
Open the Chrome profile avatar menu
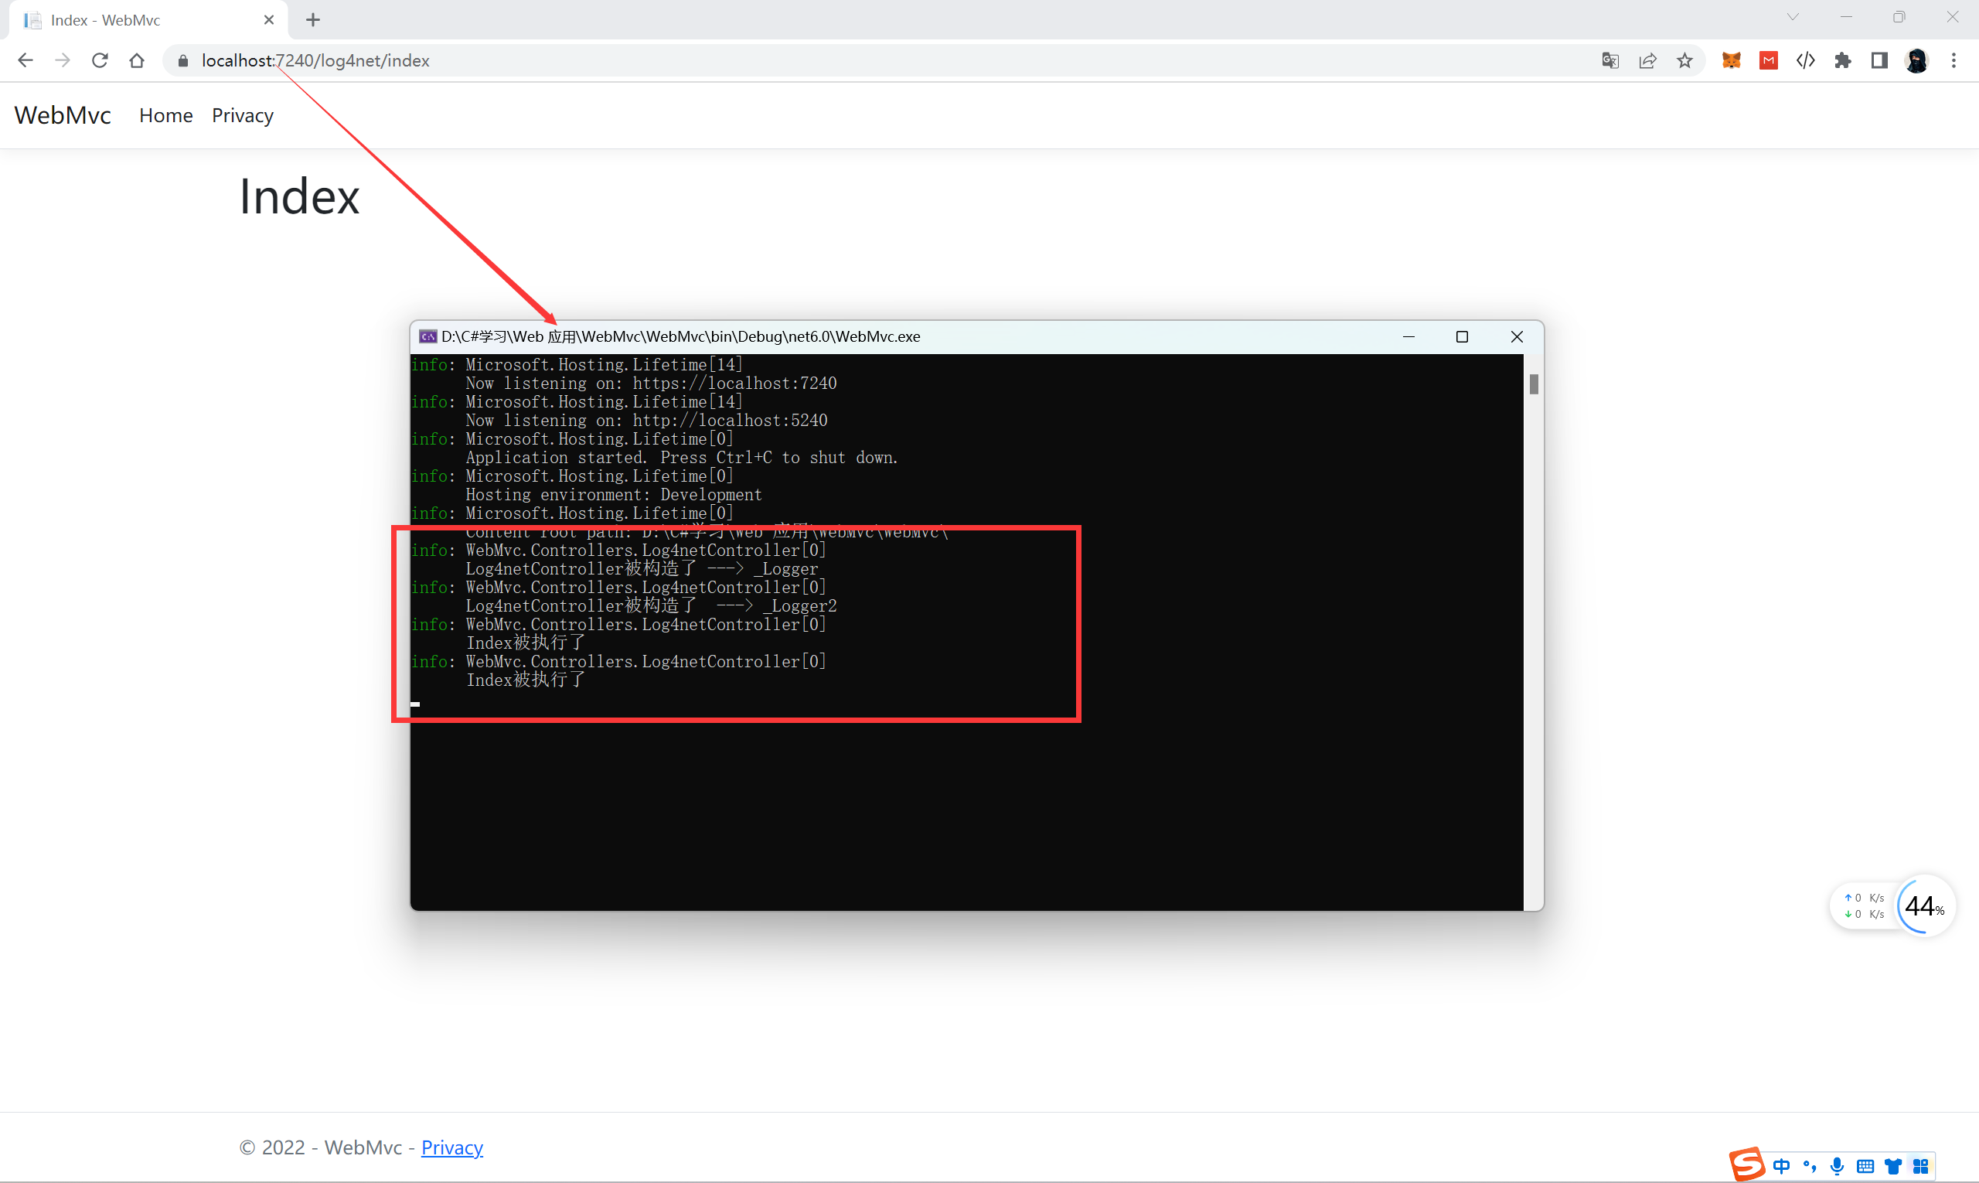(x=1917, y=60)
